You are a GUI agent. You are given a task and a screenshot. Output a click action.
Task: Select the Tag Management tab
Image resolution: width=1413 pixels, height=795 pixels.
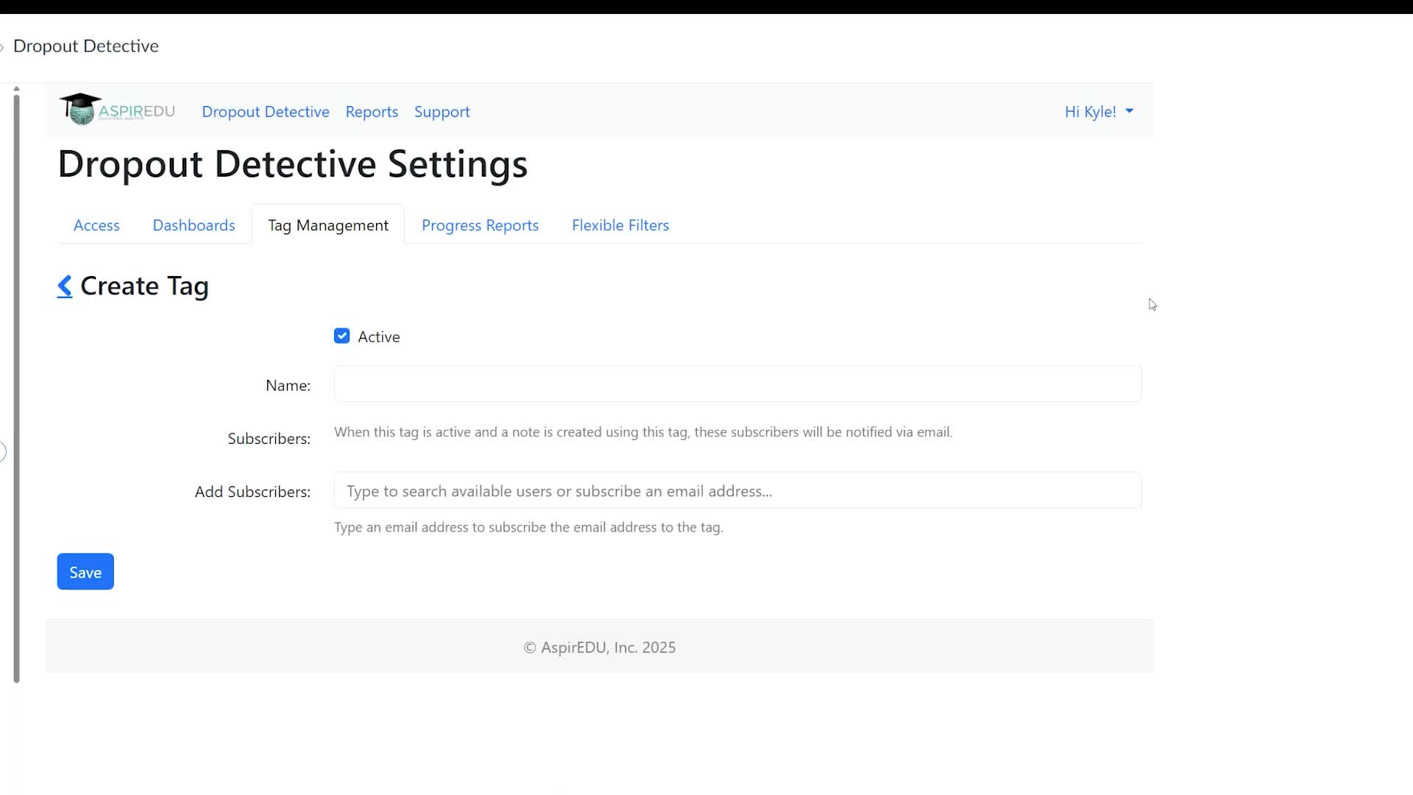tap(328, 225)
